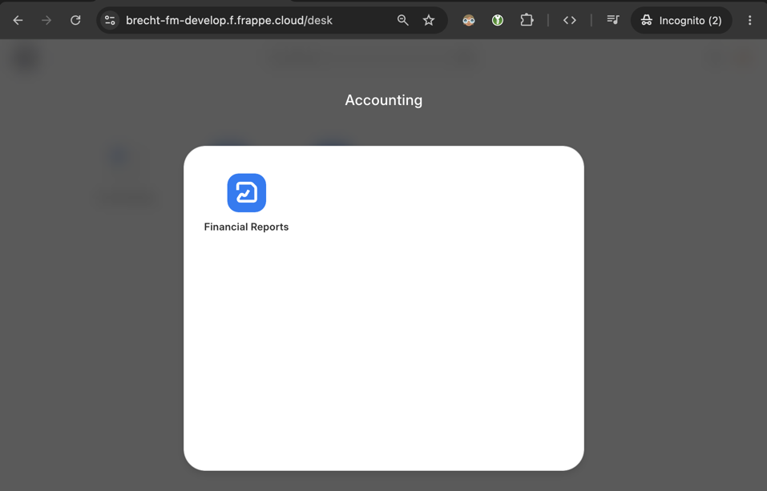The image size is (767, 491).
Task: Open Chrome's three-dot menu
Action: (749, 20)
